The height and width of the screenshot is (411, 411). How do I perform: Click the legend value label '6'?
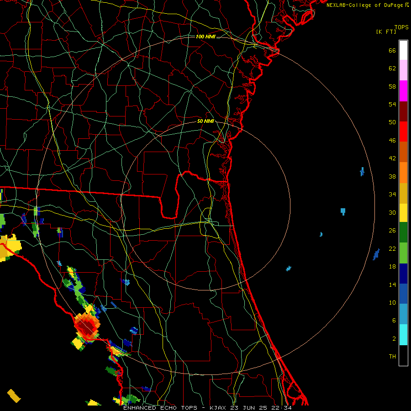tap(394, 321)
